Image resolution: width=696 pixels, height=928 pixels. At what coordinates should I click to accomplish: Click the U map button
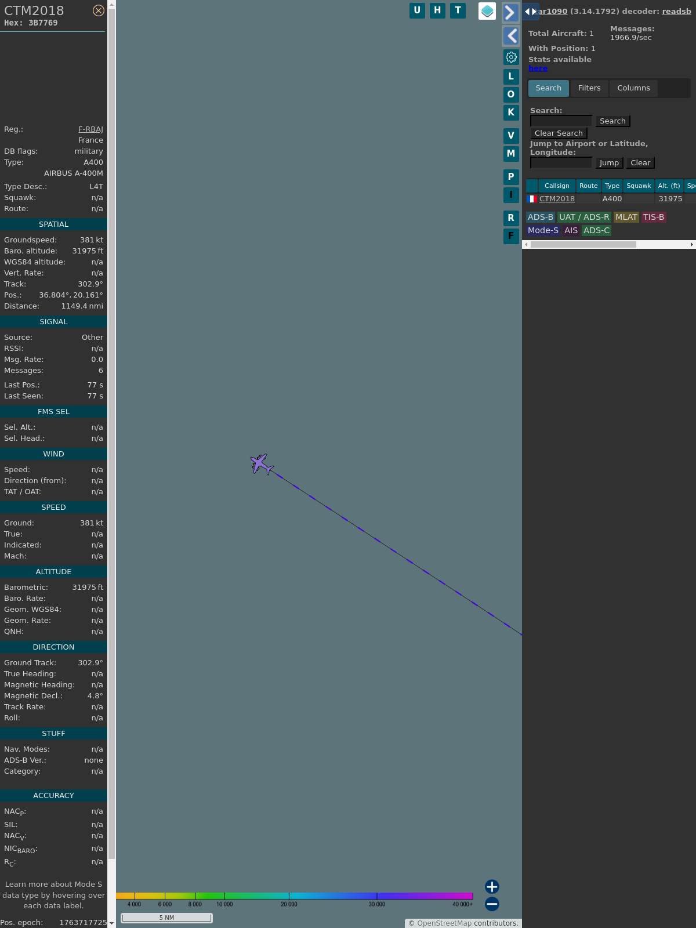(417, 10)
